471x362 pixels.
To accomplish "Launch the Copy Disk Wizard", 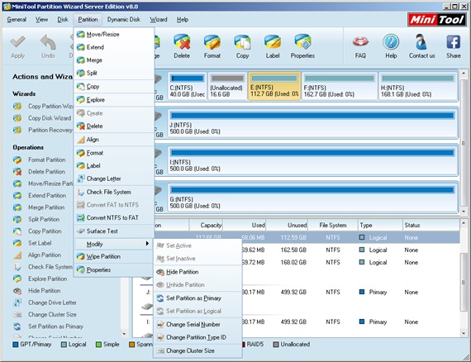I will (x=50, y=118).
